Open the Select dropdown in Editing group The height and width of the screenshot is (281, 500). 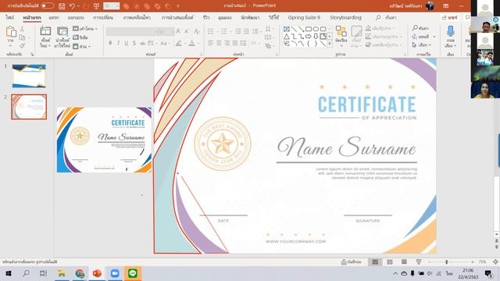(x=422, y=45)
